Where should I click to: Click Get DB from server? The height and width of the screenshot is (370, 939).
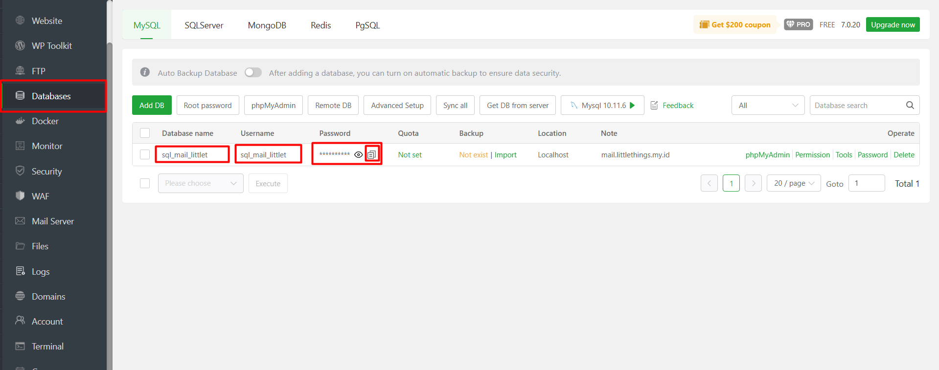(x=518, y=105)
